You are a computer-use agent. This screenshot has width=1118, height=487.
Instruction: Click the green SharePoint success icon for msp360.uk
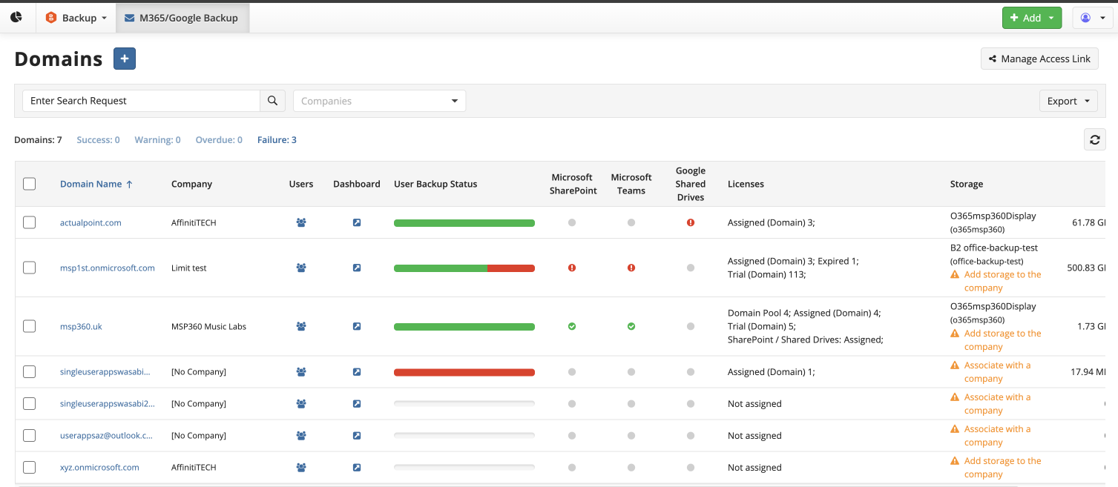572,326
